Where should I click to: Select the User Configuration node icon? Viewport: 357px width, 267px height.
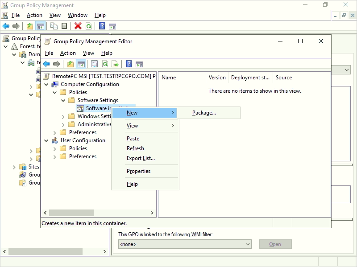click(x=55, y=140)
